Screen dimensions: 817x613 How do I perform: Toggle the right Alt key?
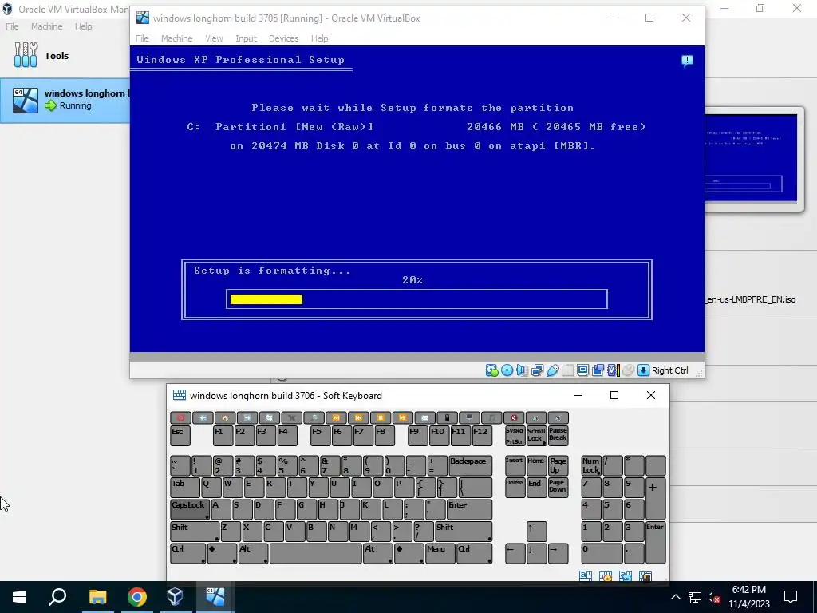pos(377,553)
